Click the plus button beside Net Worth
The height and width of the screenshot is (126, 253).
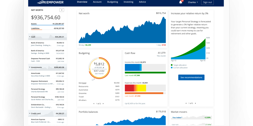coord(62,10)
